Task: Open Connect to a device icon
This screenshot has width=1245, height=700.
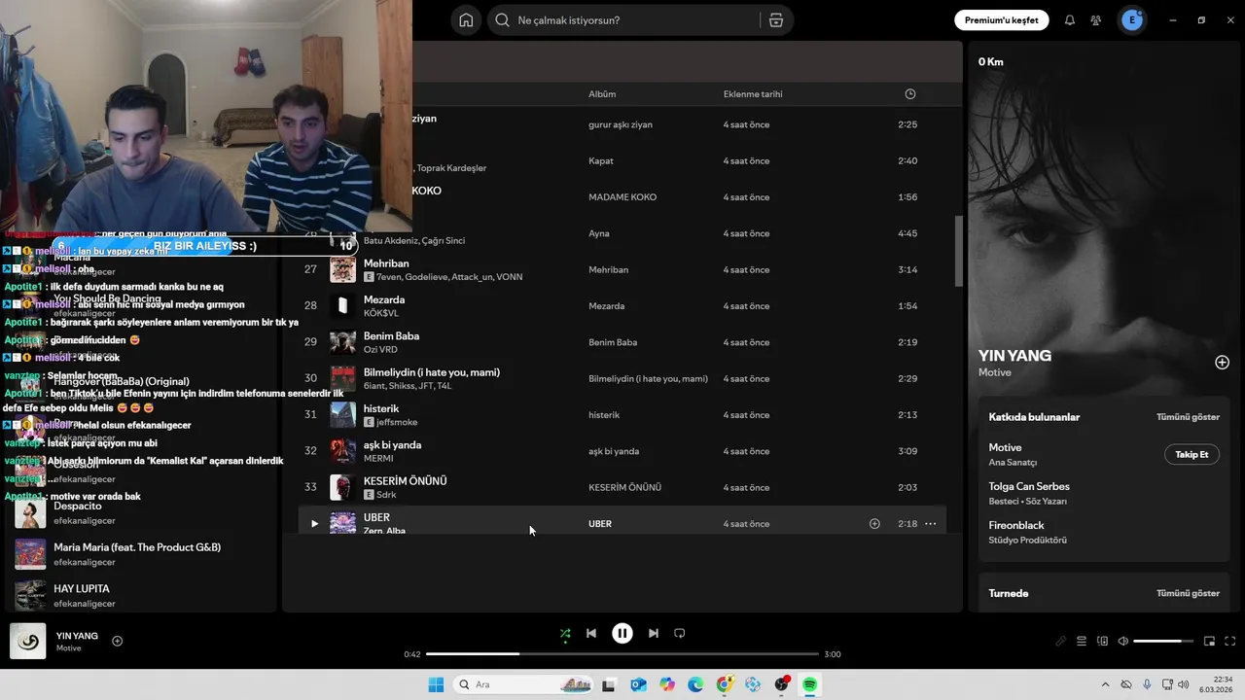Action: click(x=1102, y=642)
